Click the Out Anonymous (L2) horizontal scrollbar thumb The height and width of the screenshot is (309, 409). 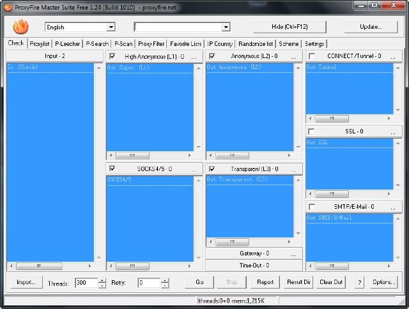tap(232, 156)
